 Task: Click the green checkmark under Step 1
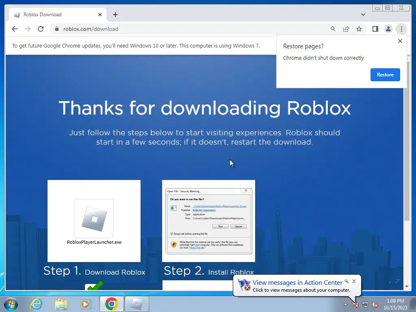coord(94,286)
